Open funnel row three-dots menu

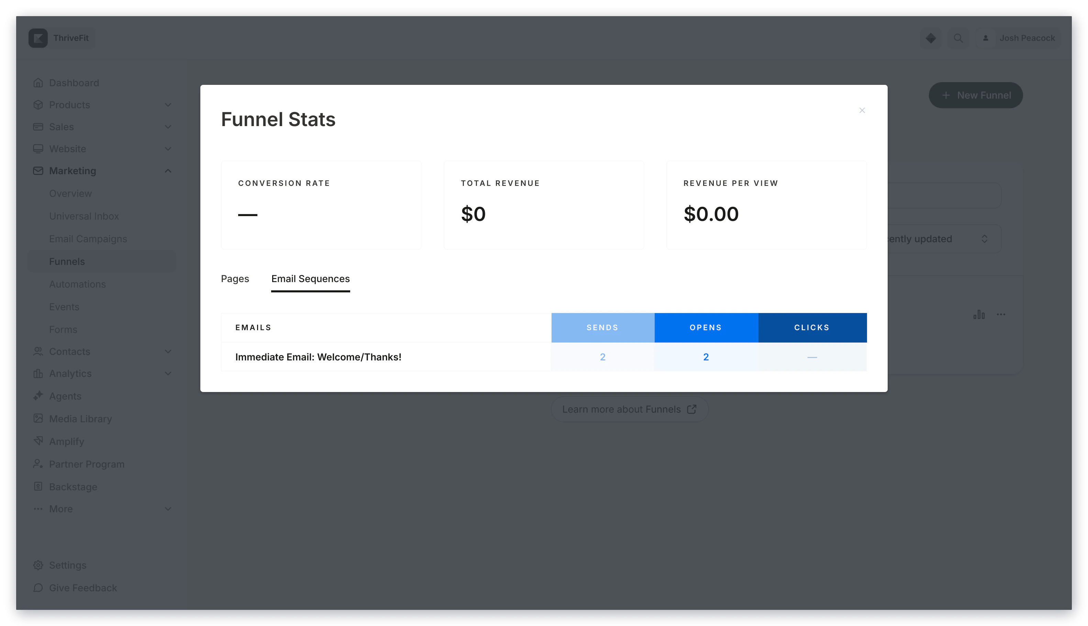(1001, 314)
